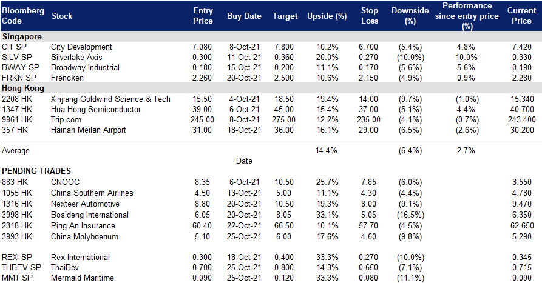Click the 'Bloomberg Code' column header

23,16
